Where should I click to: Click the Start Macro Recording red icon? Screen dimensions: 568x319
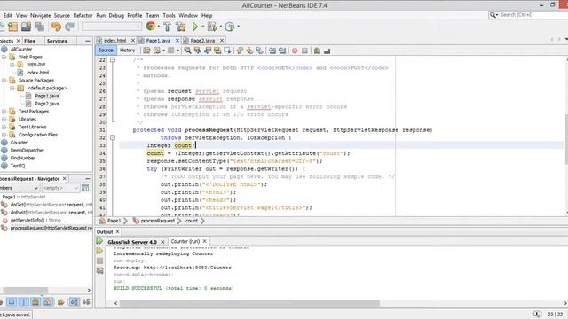pos(295,51)
